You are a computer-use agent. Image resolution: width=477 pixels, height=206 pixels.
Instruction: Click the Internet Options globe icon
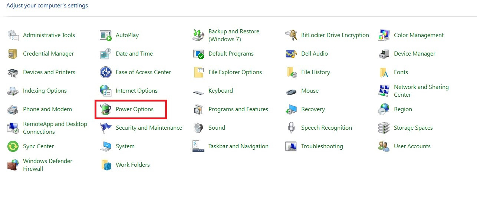click(106, 91)
